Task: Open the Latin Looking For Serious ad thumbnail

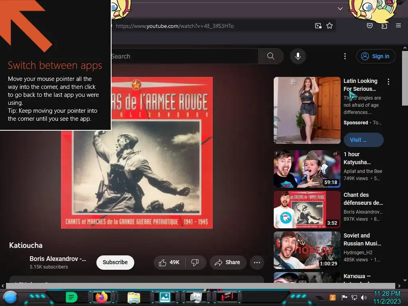Action: (x=307, y=110)
